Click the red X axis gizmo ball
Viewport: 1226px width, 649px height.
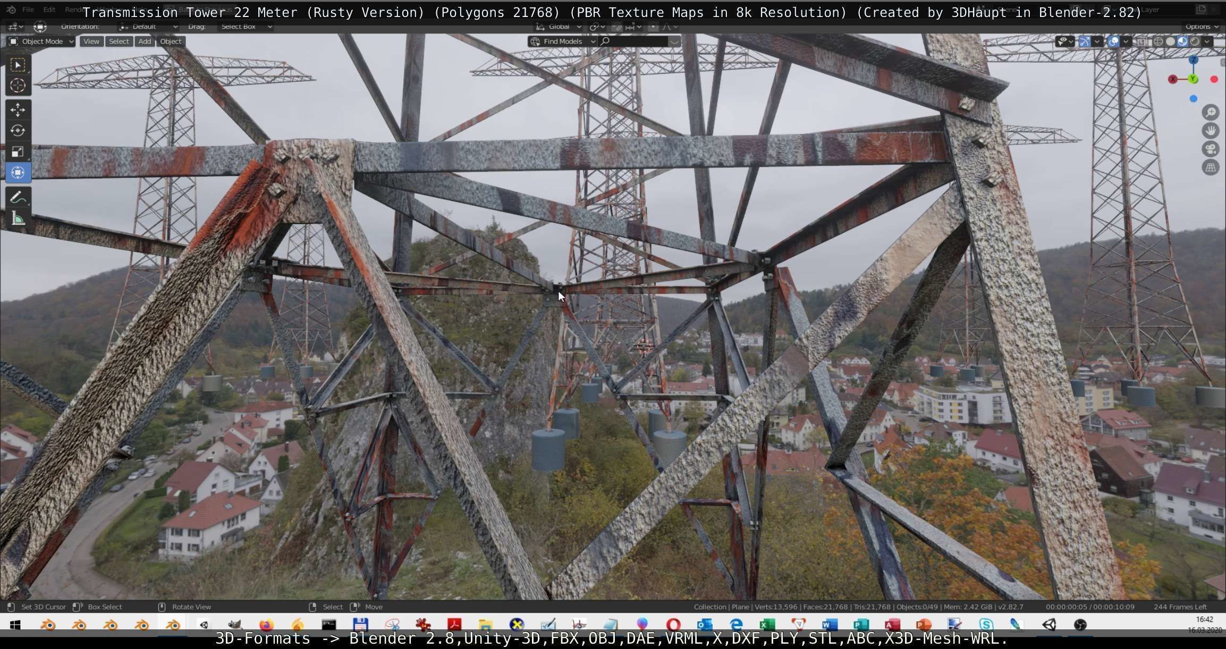tap(1172, 79)
